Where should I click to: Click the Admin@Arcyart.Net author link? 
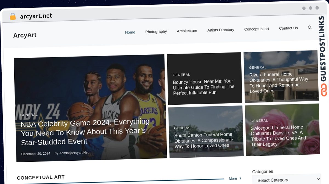tap(74, 153)
